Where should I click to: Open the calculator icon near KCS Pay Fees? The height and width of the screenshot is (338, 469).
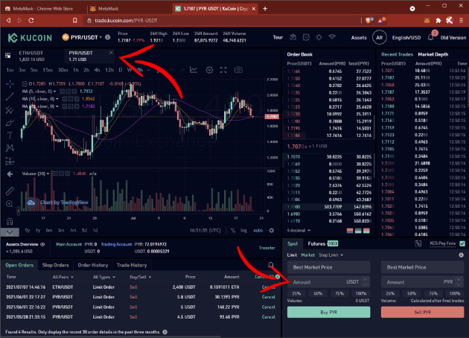pos(418,243)
